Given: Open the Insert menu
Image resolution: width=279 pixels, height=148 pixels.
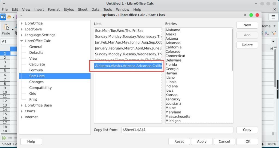Looking at the screenshot, I should pos(39,10).
